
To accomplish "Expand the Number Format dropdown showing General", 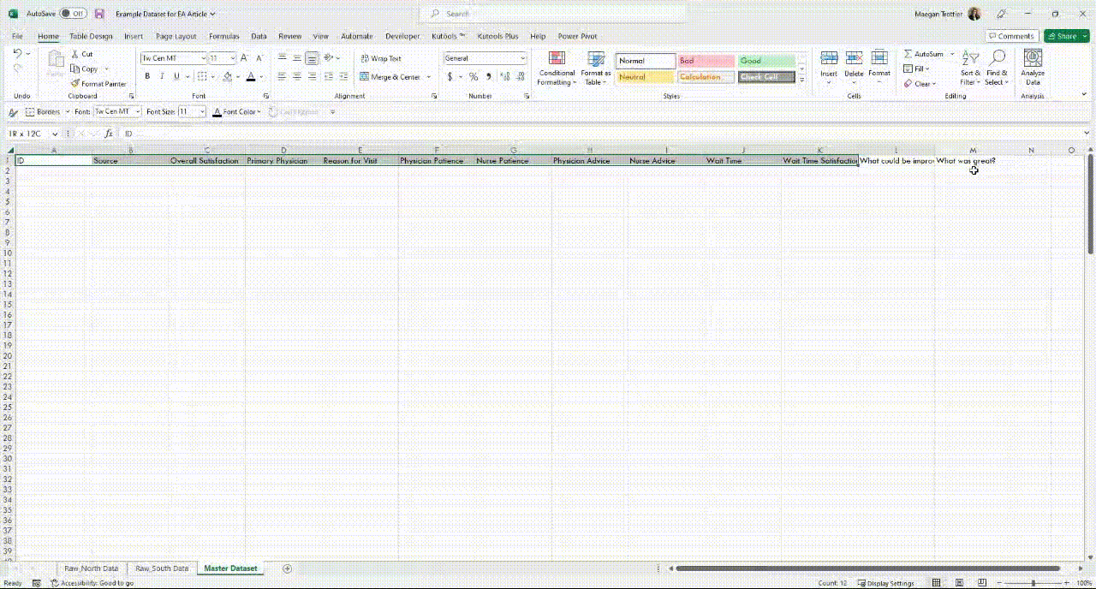I will (x=524, y=58).
